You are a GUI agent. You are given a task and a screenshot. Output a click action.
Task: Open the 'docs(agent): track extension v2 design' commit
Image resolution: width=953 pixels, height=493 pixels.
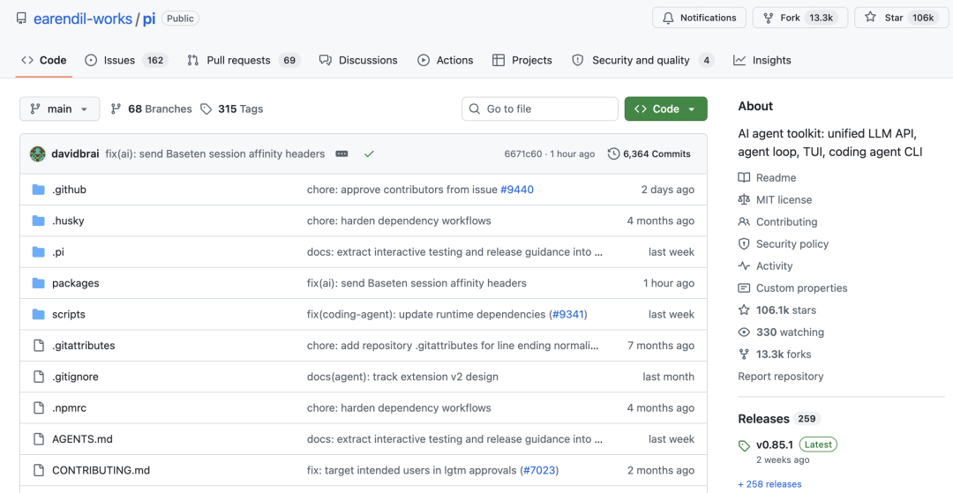point(402,377)
